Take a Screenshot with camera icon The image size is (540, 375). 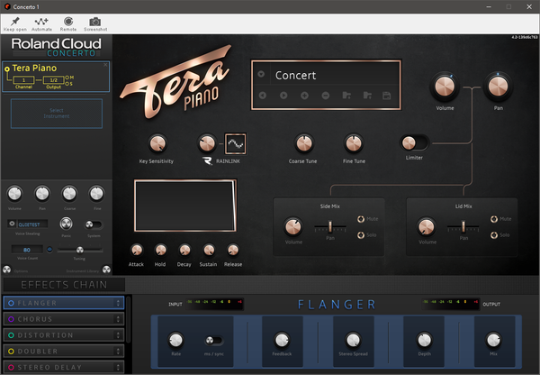click(x=95, y=22)
